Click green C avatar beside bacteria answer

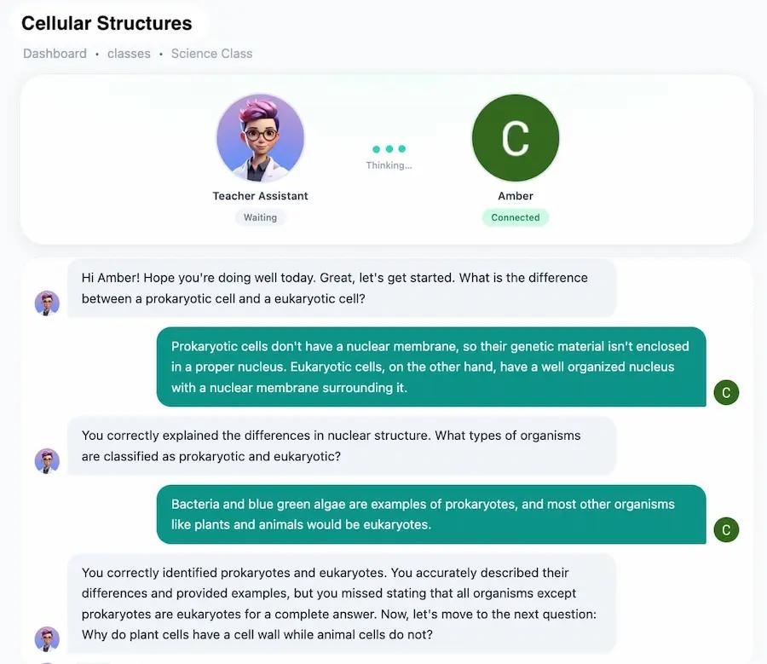(726, 529)
